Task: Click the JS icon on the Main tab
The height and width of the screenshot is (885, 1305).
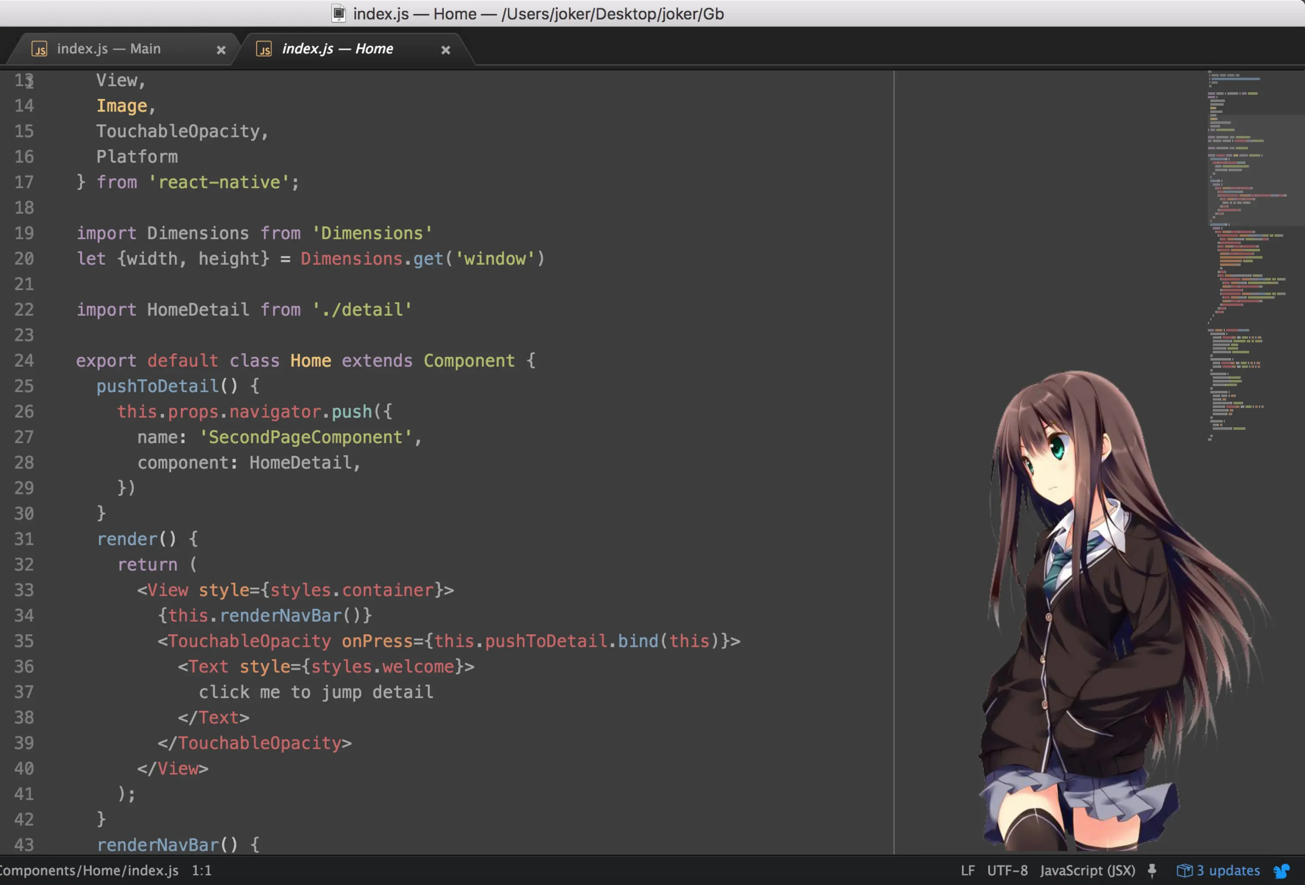Action: [x=39, y=50]
